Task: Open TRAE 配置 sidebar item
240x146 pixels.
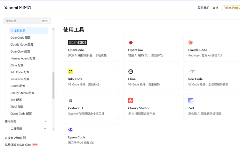Action: tap(17, 107)
